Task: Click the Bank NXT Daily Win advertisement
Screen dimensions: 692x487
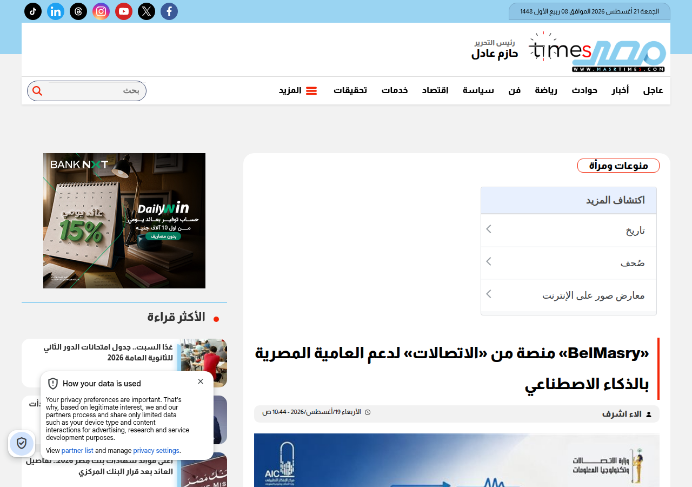Action: pos(124,221)
